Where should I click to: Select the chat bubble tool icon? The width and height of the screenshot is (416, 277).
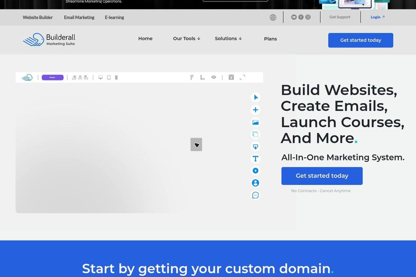click(256, 195)
